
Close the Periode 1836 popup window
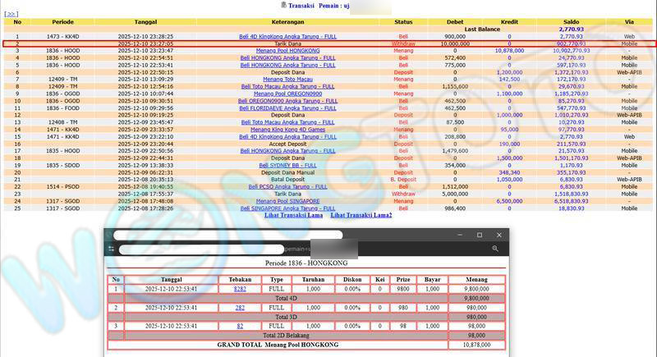[496, 236]
